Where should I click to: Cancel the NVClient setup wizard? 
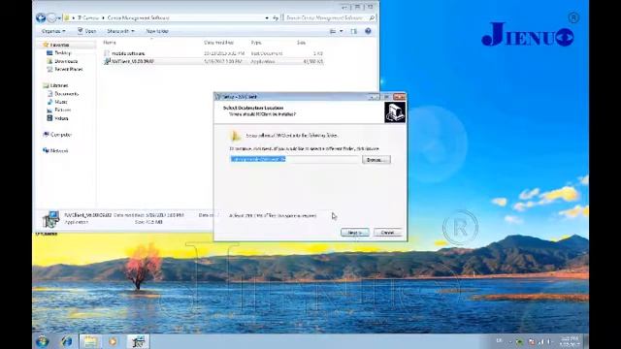click(x=388, y=233)
